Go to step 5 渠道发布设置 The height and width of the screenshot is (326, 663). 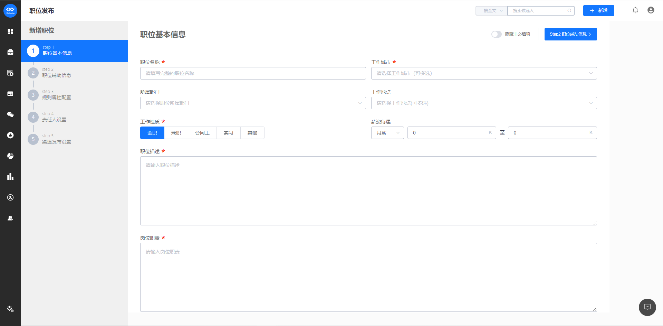click(74, 139)
